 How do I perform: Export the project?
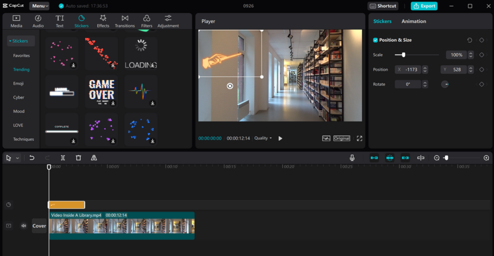[424, 6]
